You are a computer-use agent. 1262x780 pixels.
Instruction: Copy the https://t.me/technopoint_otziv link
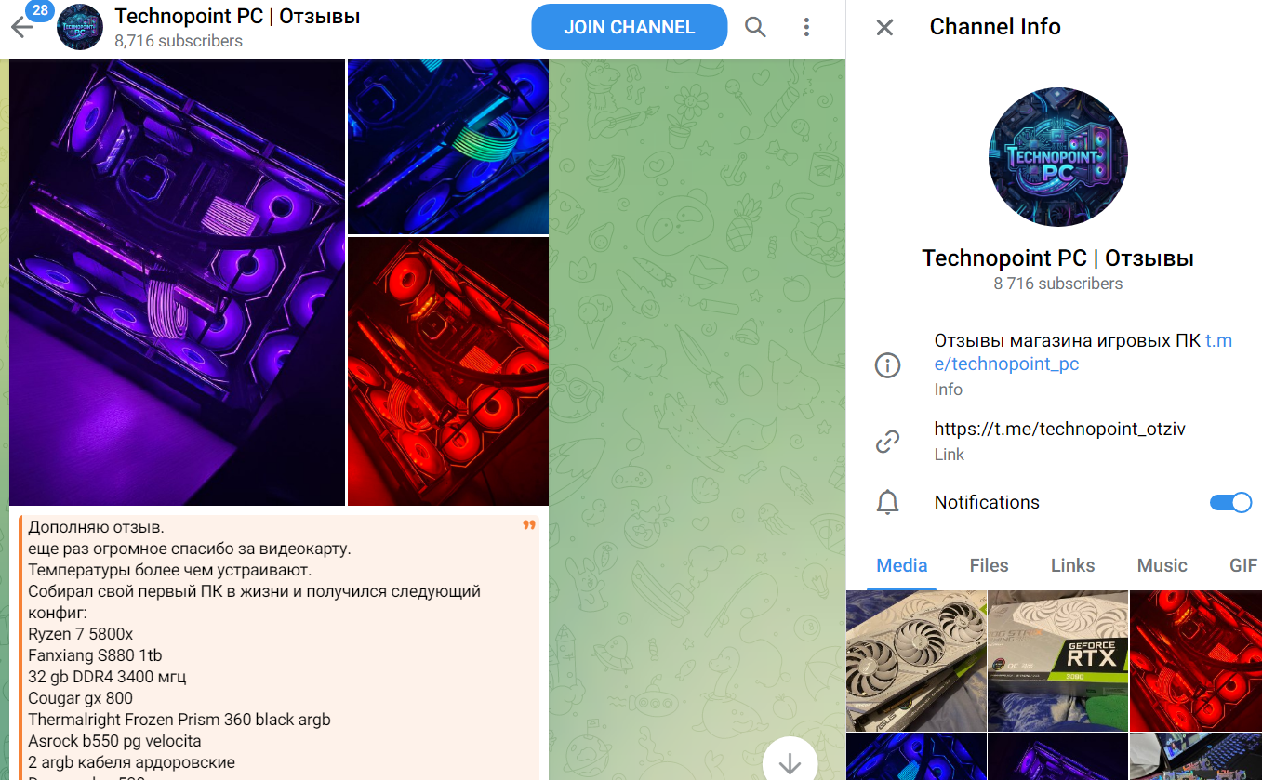1060,429
